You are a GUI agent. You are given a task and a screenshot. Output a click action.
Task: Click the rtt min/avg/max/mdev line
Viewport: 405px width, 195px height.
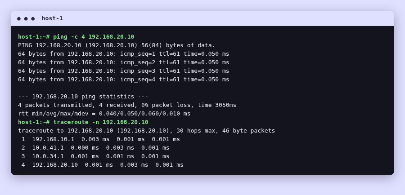(104, 114)
